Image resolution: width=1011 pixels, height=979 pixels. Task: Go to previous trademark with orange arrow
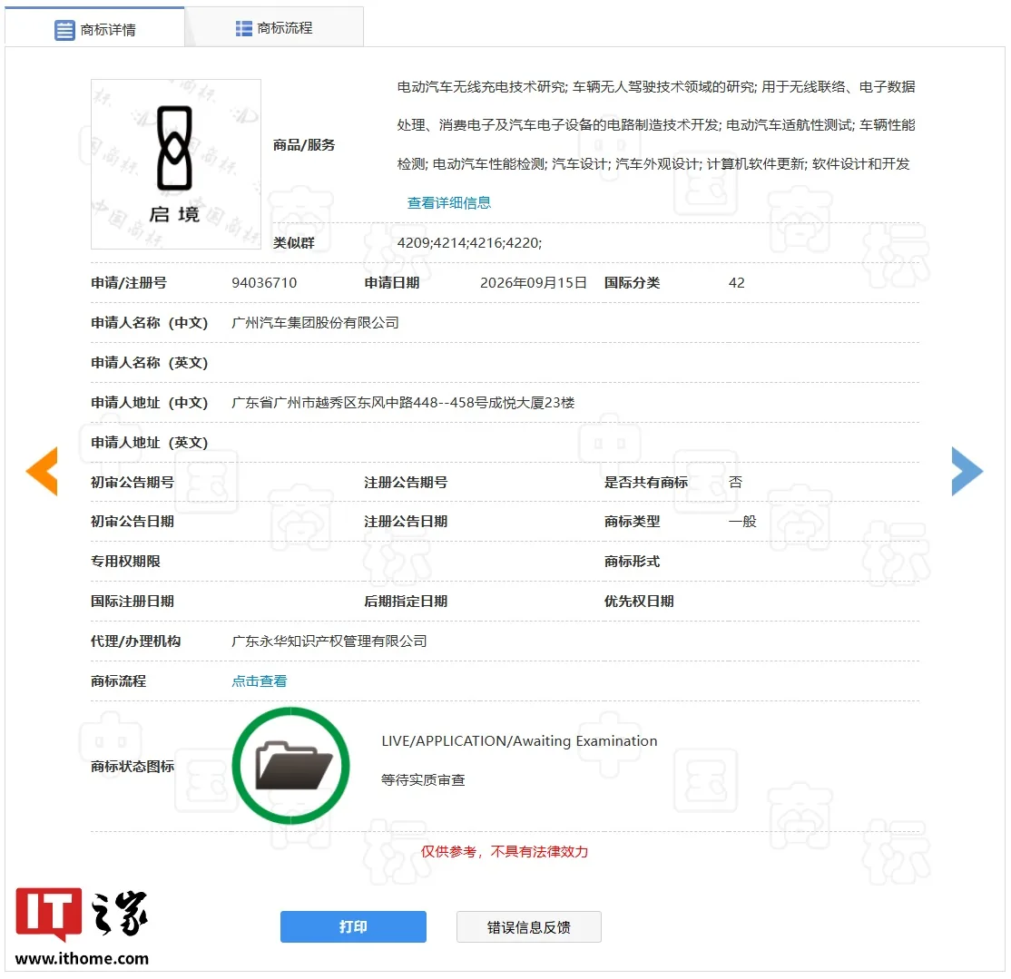(42, 471)
